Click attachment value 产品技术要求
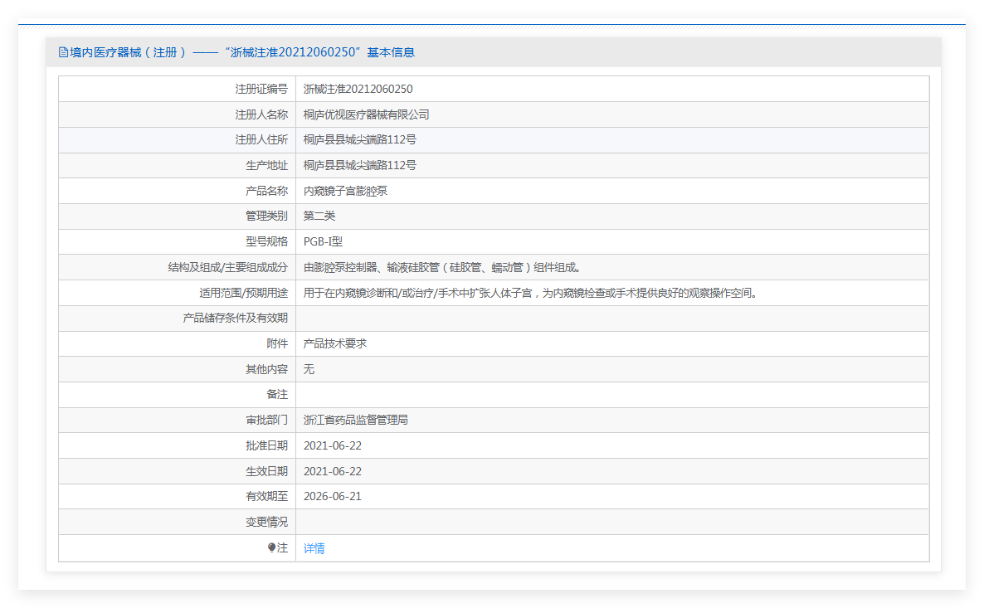Viewport: 984px width, 608px height. (335, 344)
